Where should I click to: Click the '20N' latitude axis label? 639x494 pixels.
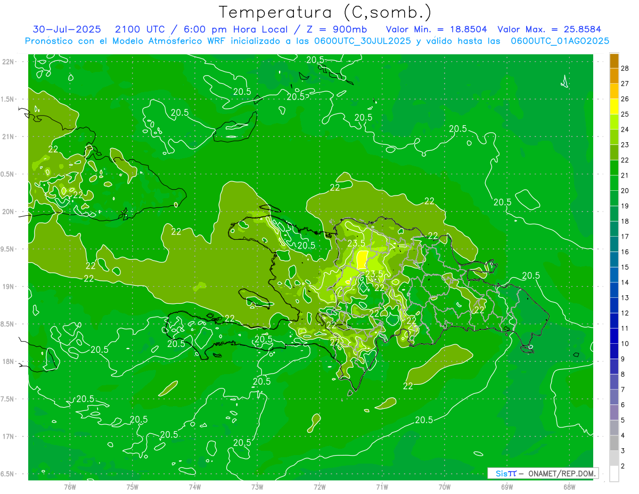[x=9, y=212]
